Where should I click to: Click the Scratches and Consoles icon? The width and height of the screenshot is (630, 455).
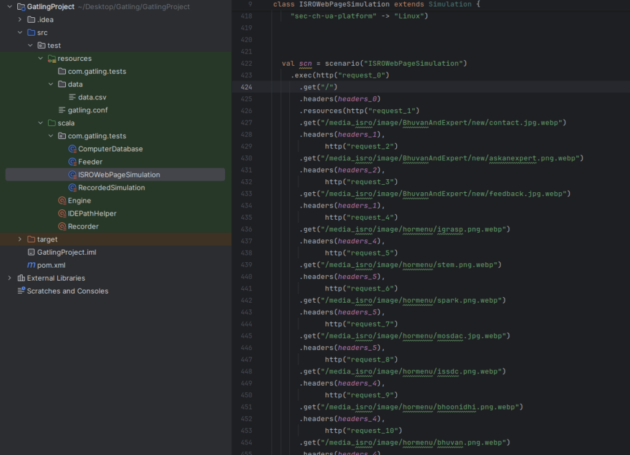[x=22, y=291]
